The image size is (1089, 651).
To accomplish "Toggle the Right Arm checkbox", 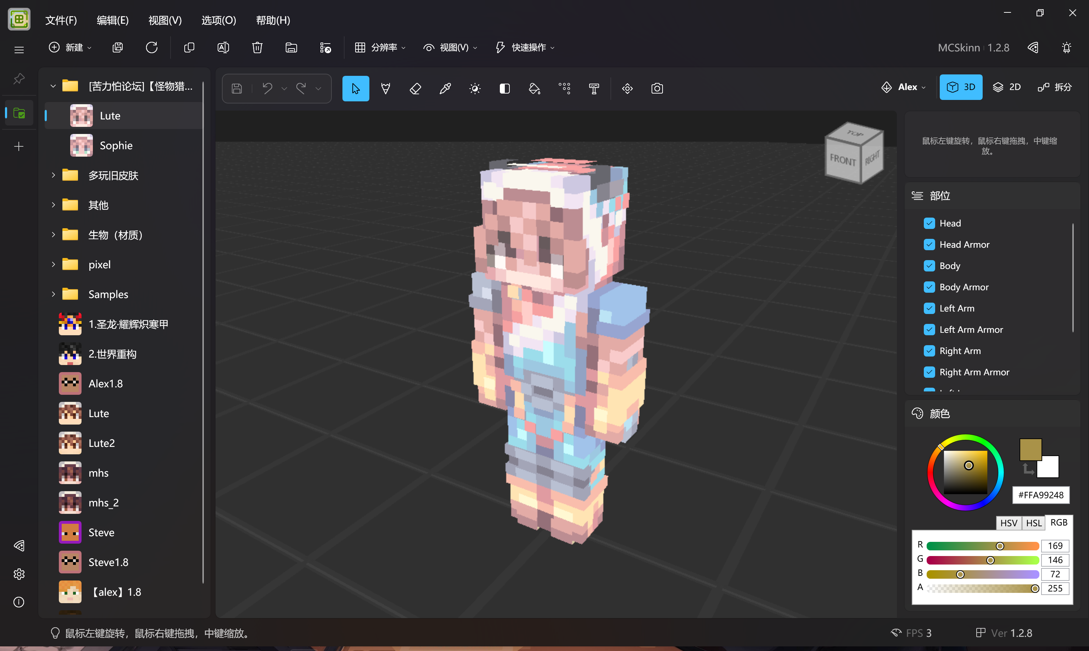I will coord(929,351).
